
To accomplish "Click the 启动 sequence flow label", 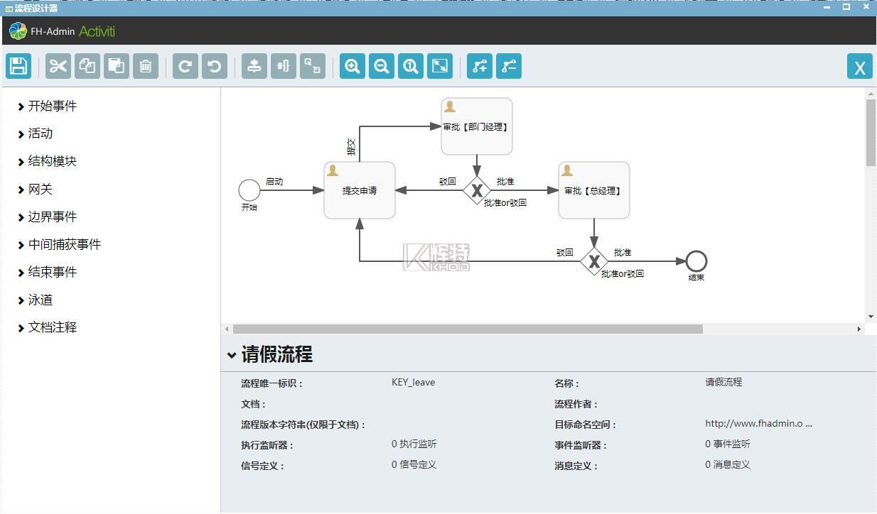I will [x=274, y=182].
